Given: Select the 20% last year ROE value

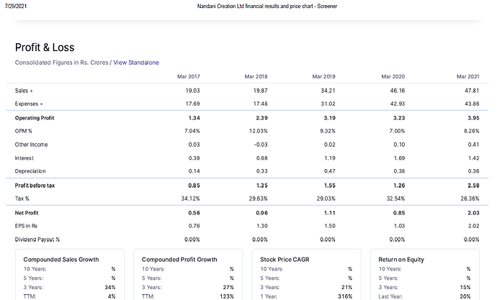Looking at the screenshot, I should (x=465, y=296).
